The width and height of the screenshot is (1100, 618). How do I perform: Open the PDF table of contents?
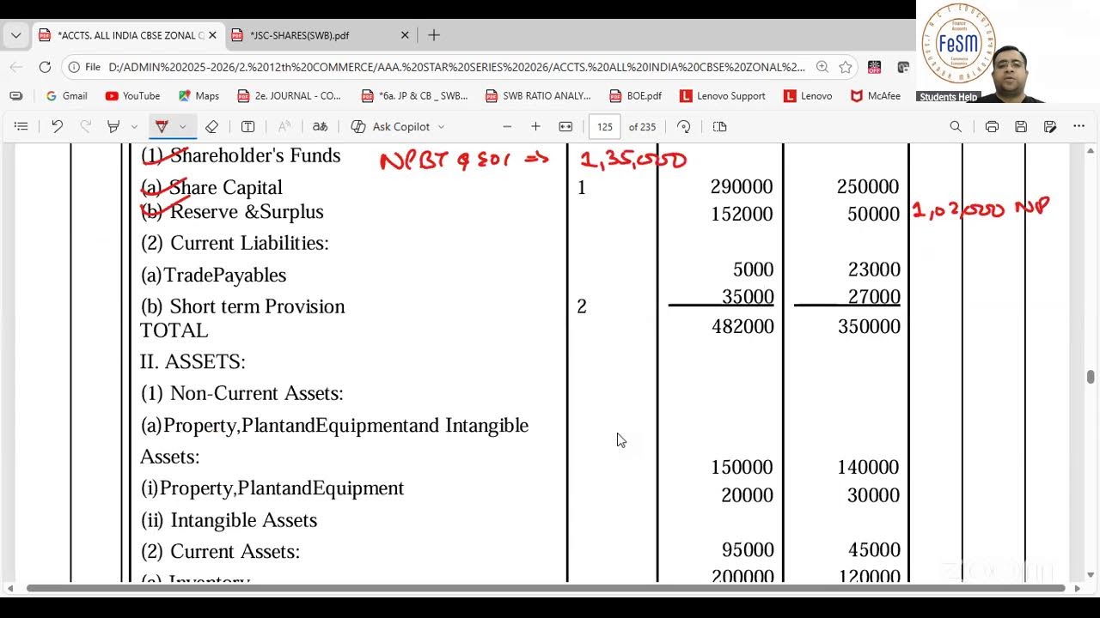click(x=21, y=126)
